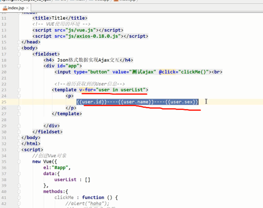
Task: Collapse the clickMe function fold marker
Action: (19, 197)
